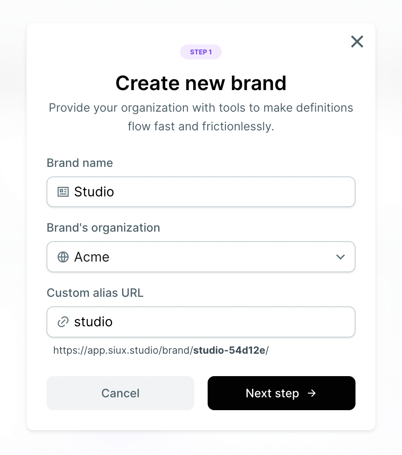Viewport: 402px width, 455px height.
Task: Click the Create new brand heading
Action: [x=201, y=83]
